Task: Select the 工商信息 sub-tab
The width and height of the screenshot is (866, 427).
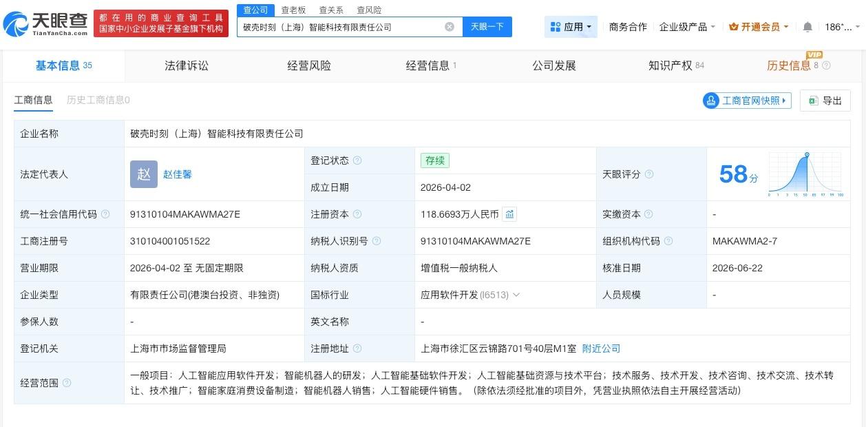Action: [x=33, y=100]
